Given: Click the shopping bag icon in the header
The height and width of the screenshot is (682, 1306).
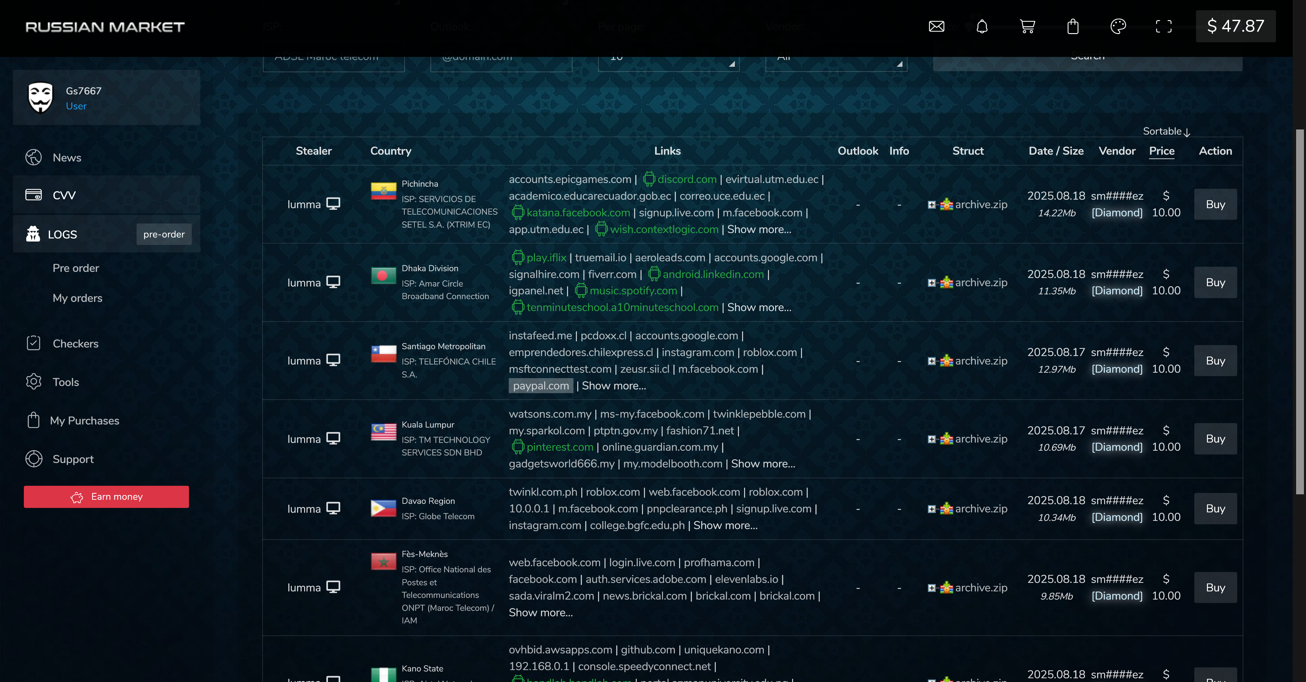Looking at the screenshot, I should click(x=1073, y=26).
